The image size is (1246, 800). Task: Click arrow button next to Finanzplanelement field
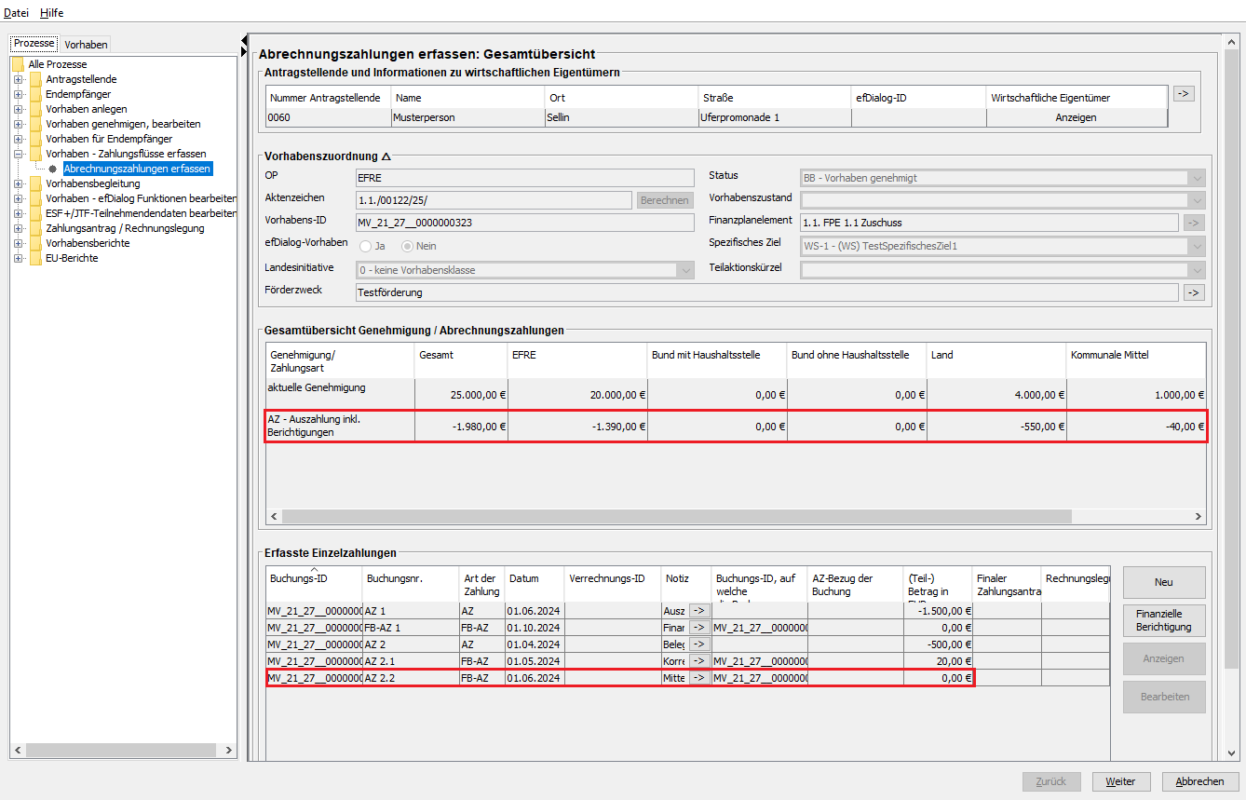(x=1193, y=223)
